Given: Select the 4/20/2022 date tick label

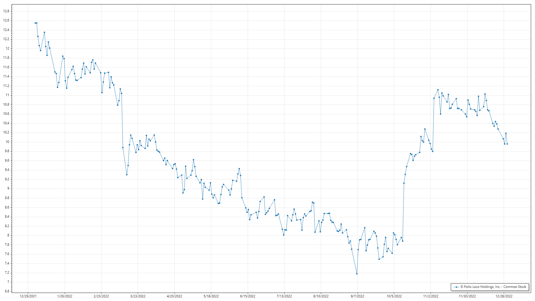Looking at the screenshot, I should [x=174, y=296].
